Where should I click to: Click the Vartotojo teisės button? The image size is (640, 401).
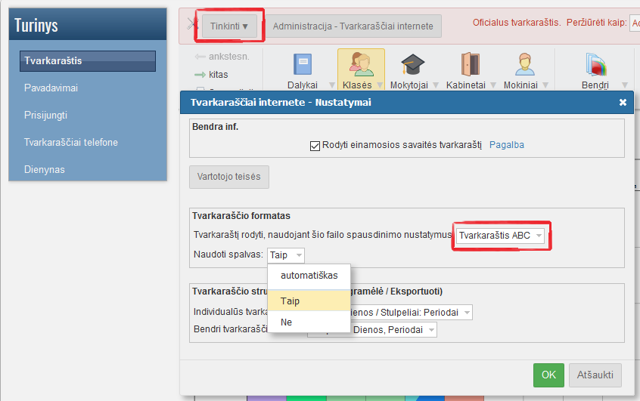coord(228,177)
